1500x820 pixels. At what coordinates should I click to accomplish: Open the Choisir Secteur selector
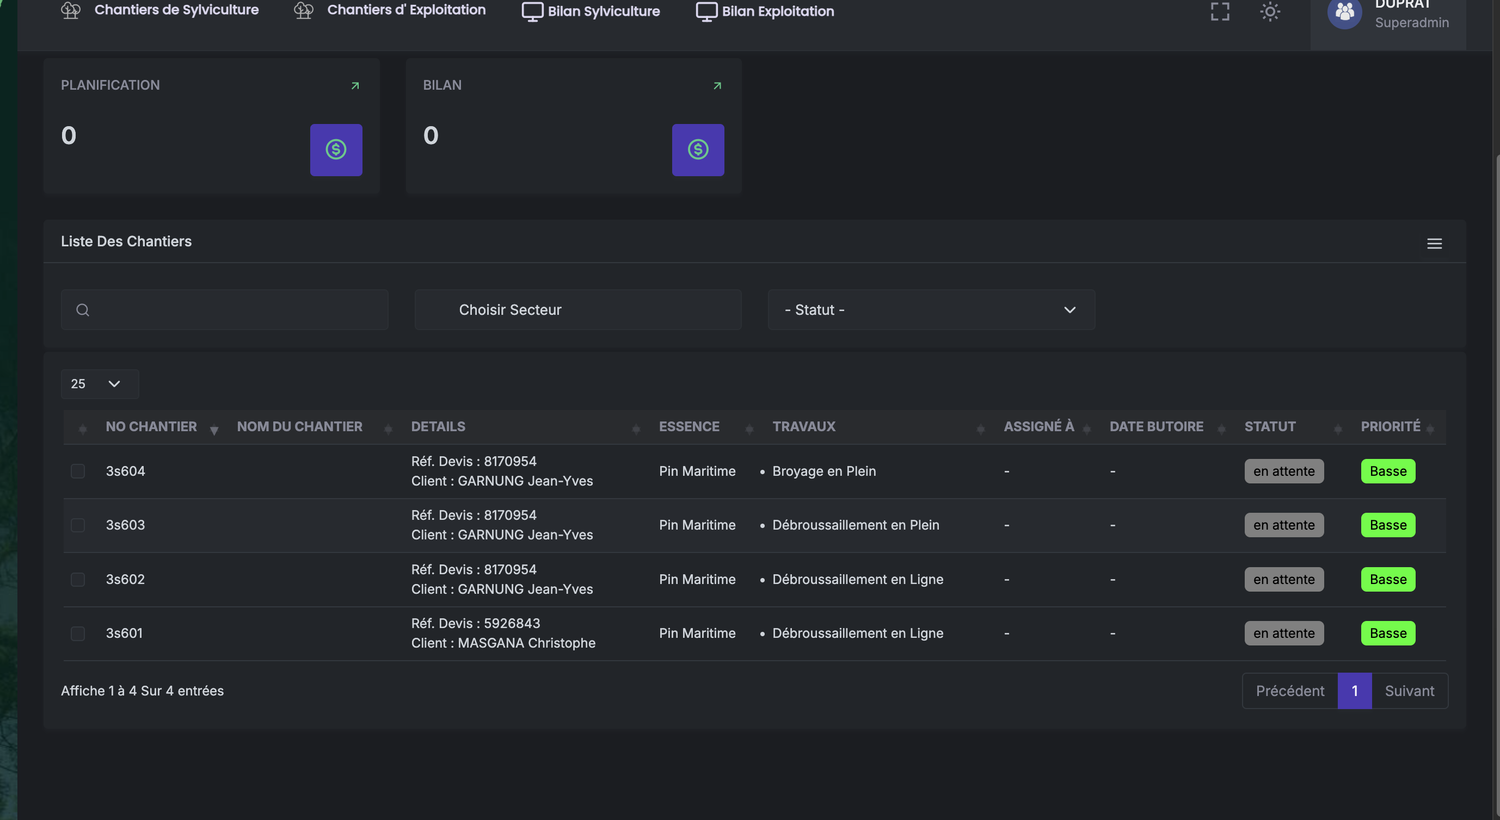tap(577, 310)
